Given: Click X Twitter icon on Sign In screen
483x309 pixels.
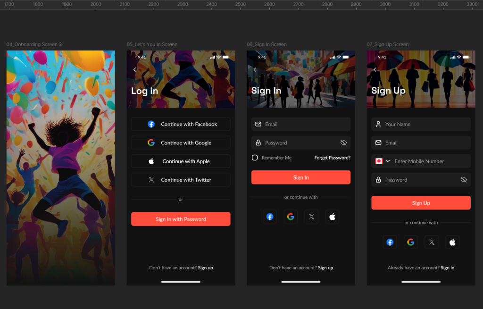Looking at the screenshot, I should [x=311, y=217].
